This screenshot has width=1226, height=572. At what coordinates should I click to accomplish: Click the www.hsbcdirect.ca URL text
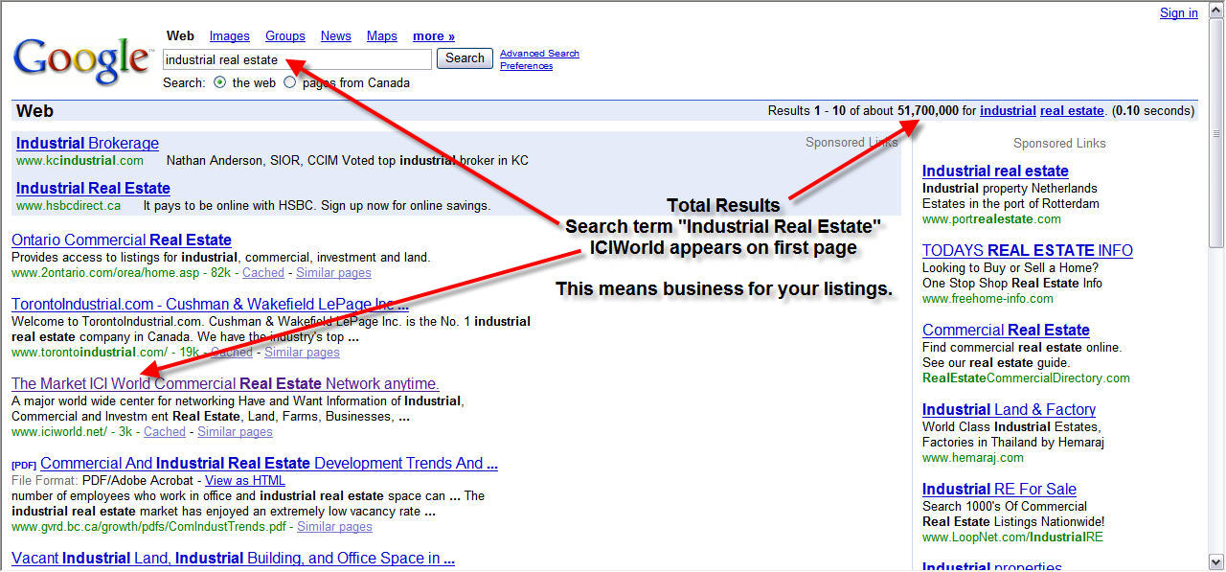pyautogui.click(x=68, y=206)
